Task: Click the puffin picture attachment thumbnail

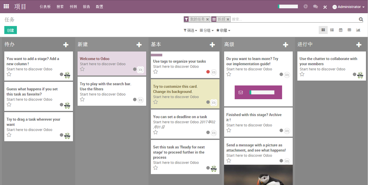Action: click(x=258, y=175)
